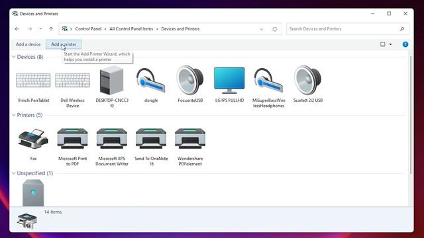Click Devices and Printers breadcrumb

pyautogui.click(x=180, y=29)
